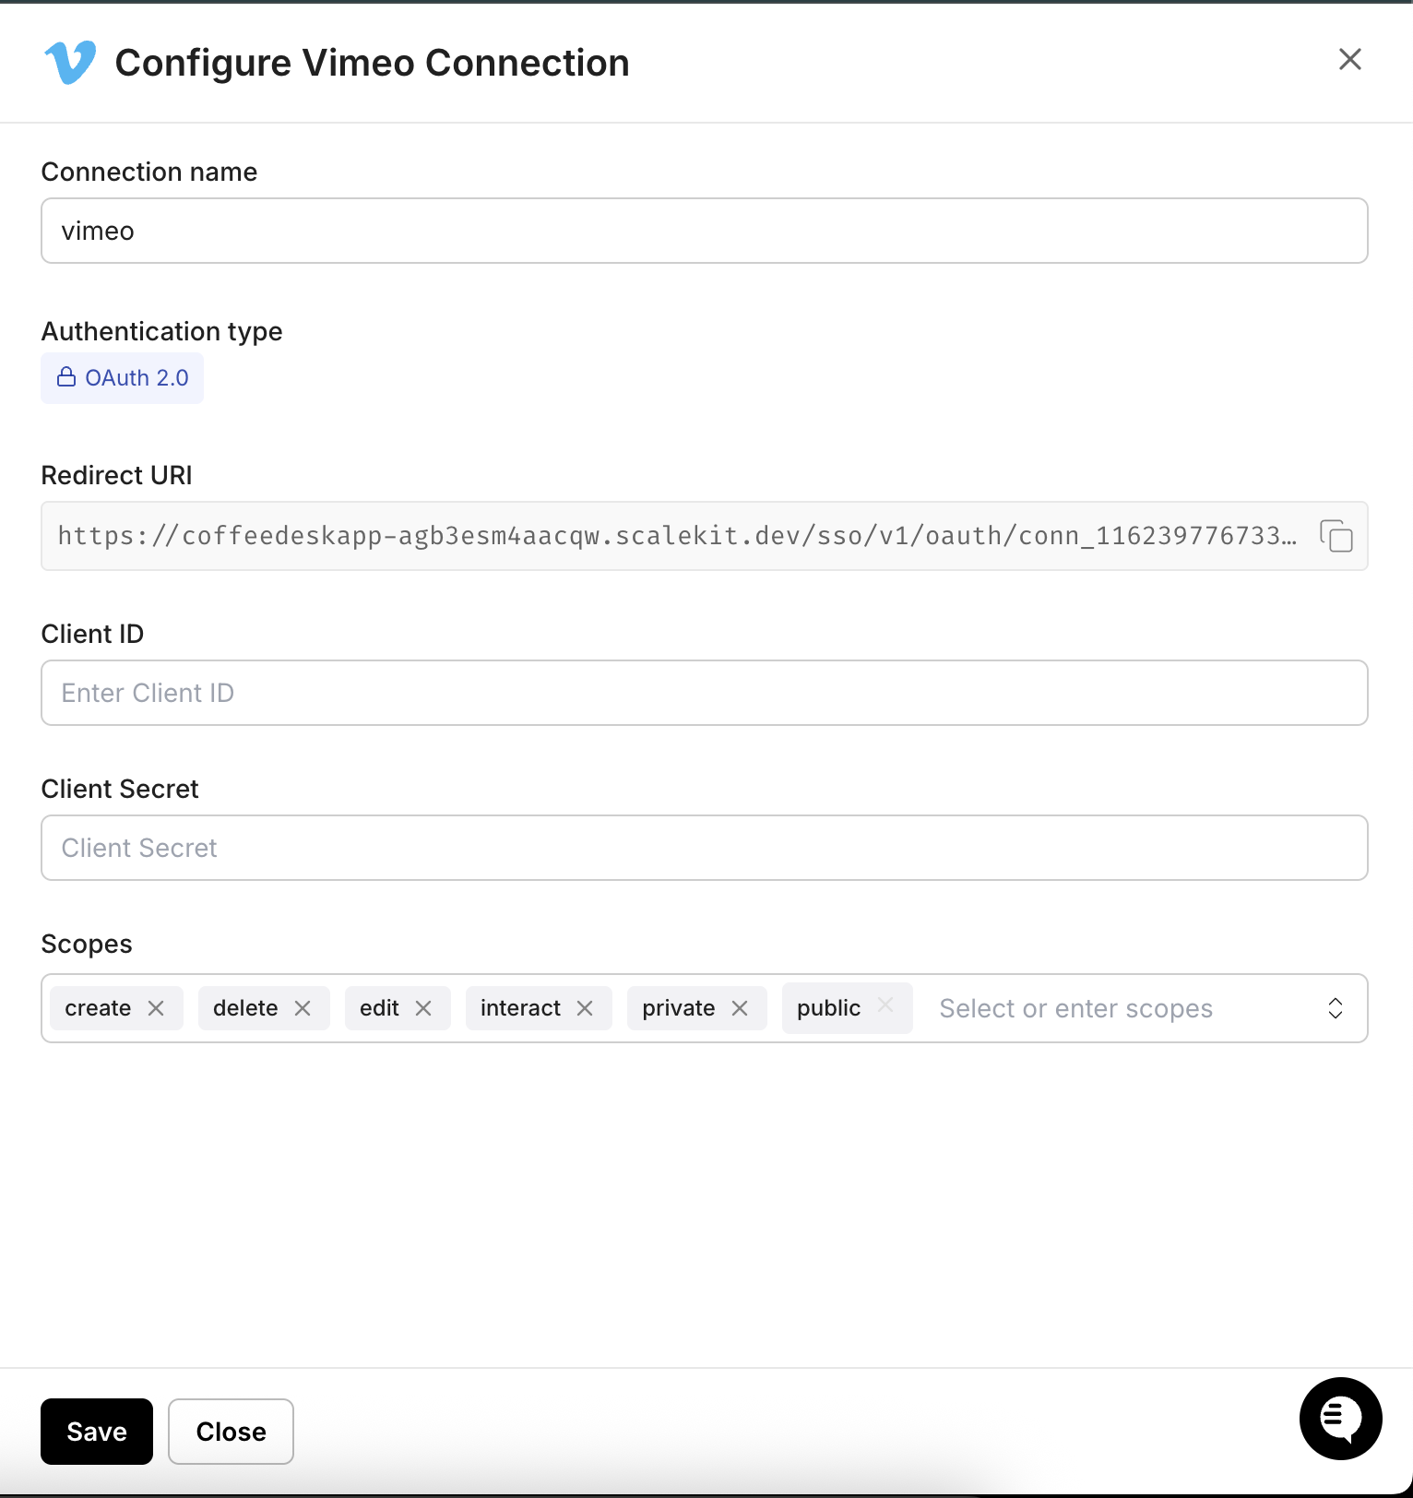The height and width of the screenshot is (1498, 1413).
Task: Remove the interact scope chip
Action: click(x=587, y=1007)
